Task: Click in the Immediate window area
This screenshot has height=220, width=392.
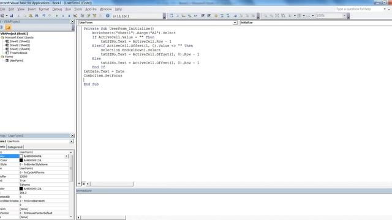Action: (x=234, y=204)
